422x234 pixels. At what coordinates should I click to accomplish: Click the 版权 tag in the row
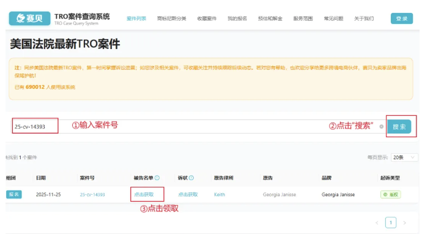391,194
